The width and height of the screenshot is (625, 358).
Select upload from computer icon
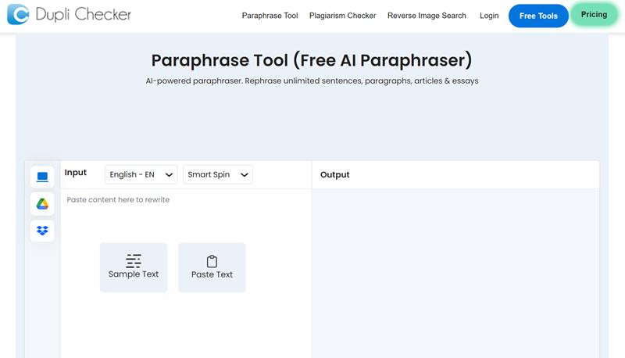[x=42, y=177]
